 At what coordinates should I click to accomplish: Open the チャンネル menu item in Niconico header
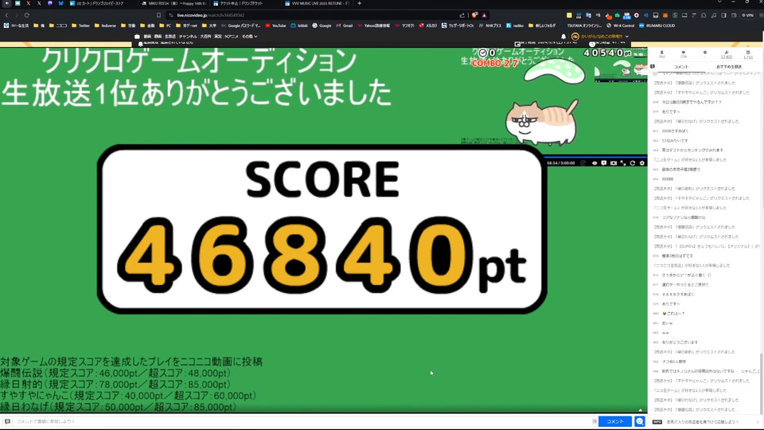[188, 37]
